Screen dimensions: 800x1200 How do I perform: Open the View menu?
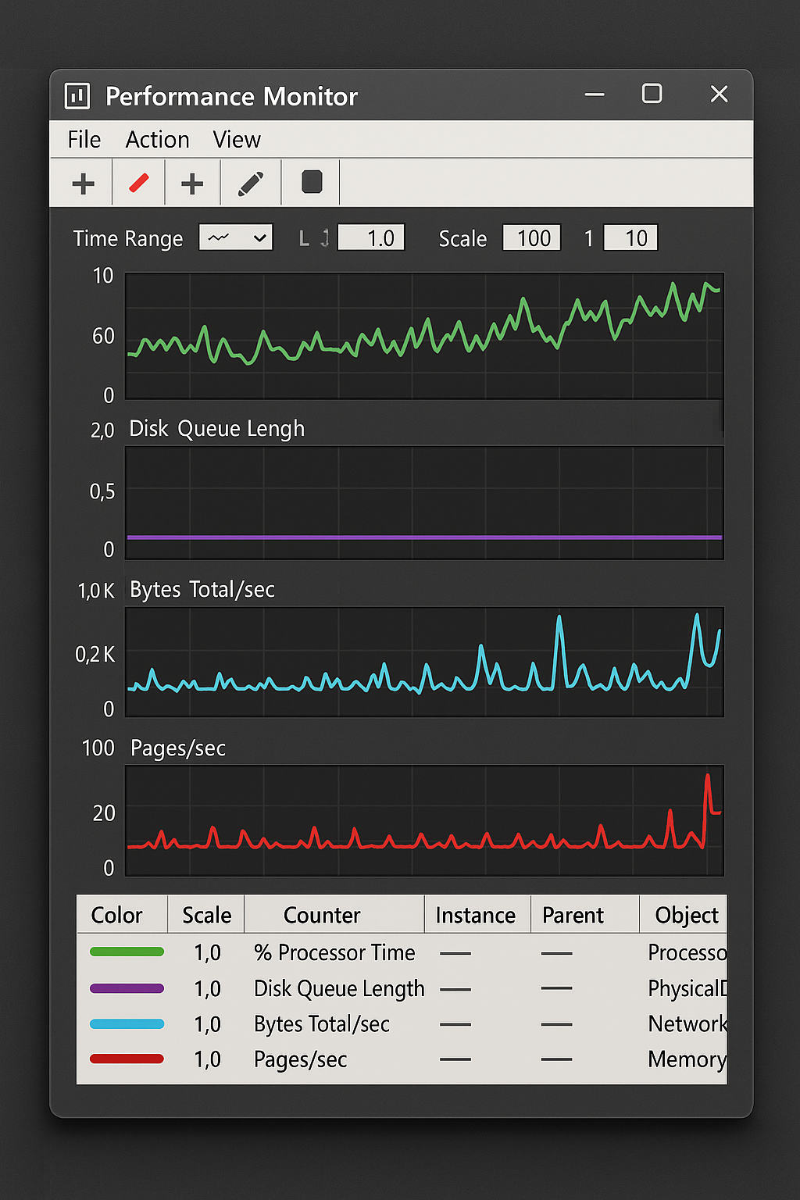pyautogui.click(x=237, y=140)
